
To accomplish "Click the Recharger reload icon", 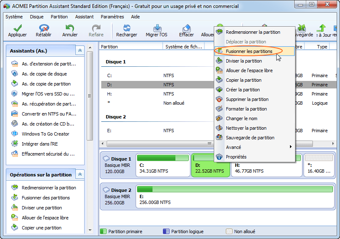I will pos(127,28).
